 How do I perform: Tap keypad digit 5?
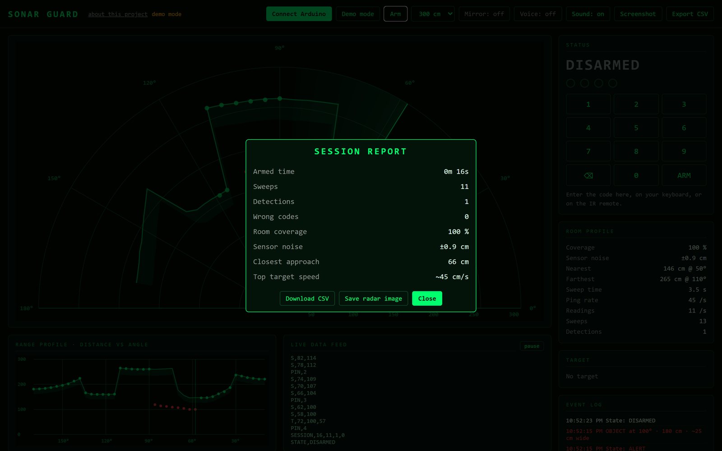(636, 128)
